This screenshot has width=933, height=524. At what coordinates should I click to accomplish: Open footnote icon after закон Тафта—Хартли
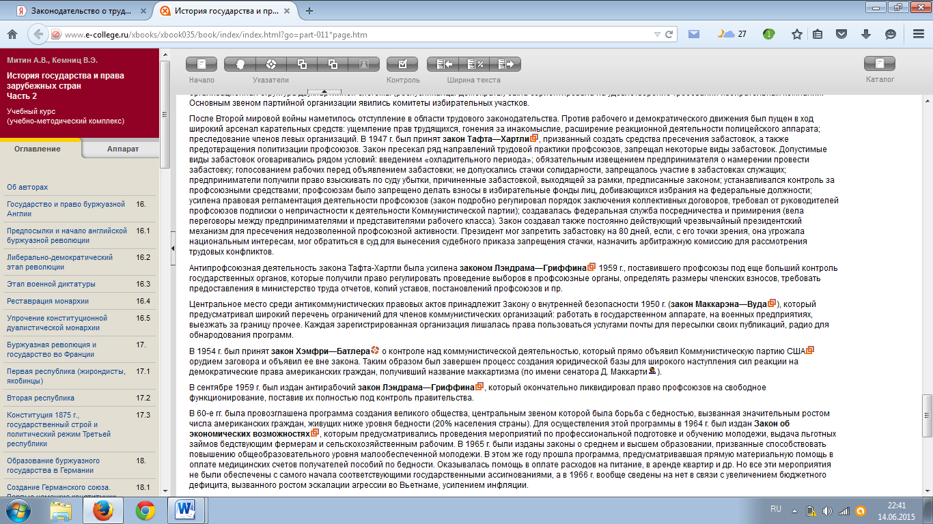534,139
